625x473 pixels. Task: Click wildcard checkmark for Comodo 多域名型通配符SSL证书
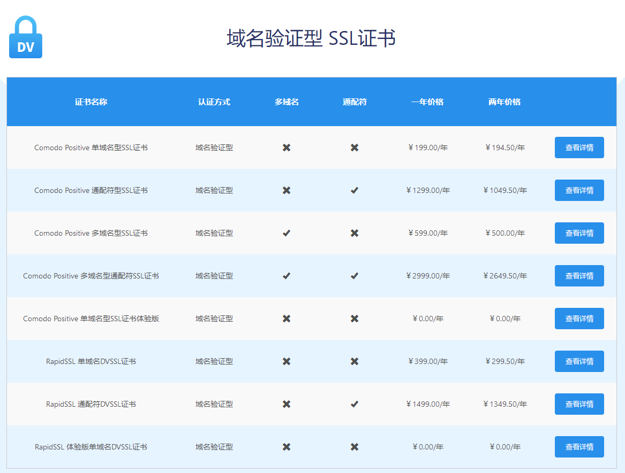click(x=355, y=276)
